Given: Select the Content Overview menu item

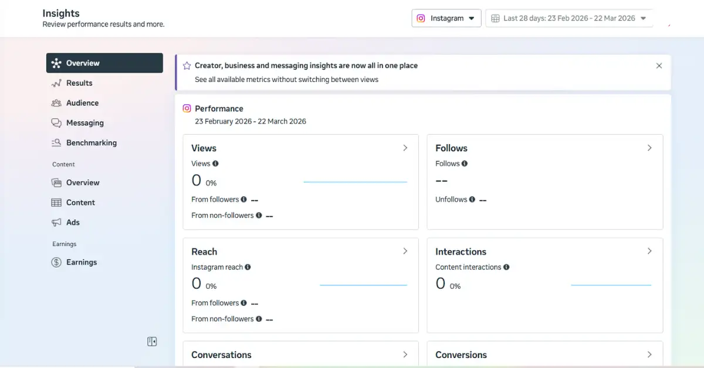Looking at the screenshot, I should [x=82, y=182].
